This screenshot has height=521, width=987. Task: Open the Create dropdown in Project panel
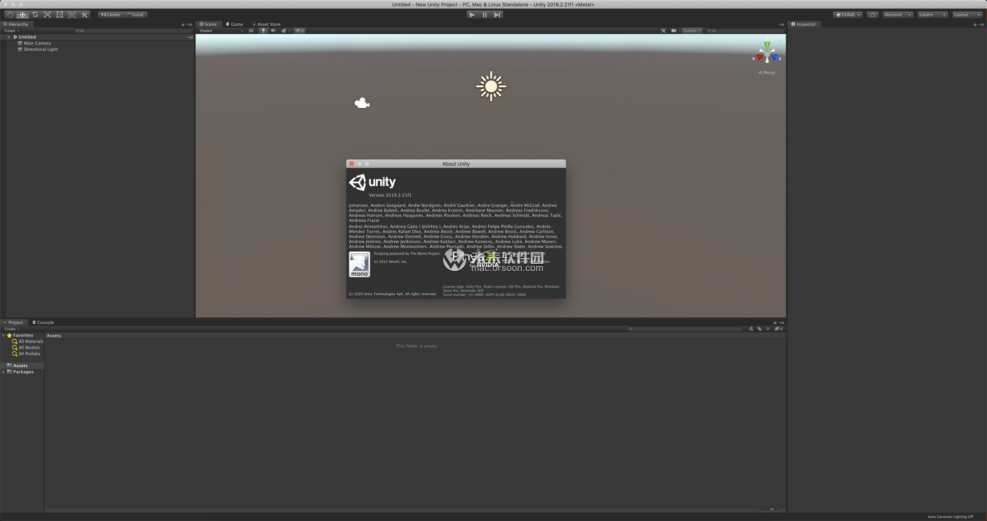point(11,329)
